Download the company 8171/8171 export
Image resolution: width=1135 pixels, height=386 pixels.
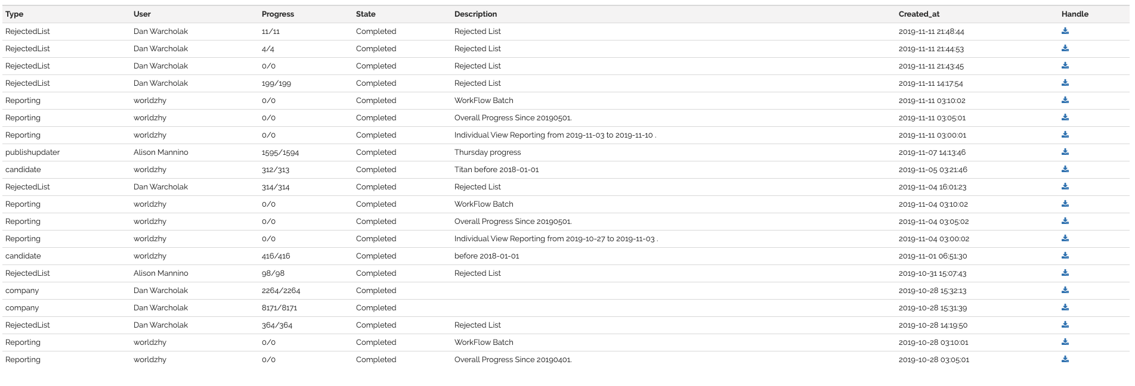(1065, 308)
